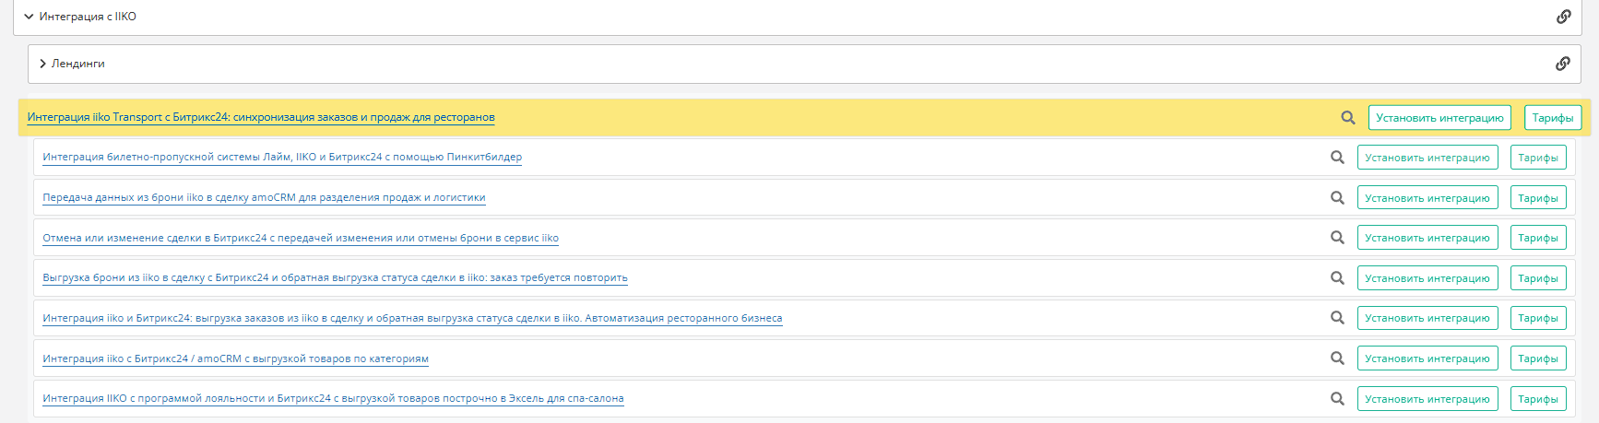Open Передача данных из брони iiko link
Image resolution: width=1599 pixels, height=423 pixels.
point(264,198)
